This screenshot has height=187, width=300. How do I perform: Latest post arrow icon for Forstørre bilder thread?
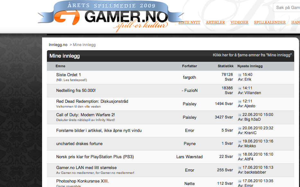point(240,128)
